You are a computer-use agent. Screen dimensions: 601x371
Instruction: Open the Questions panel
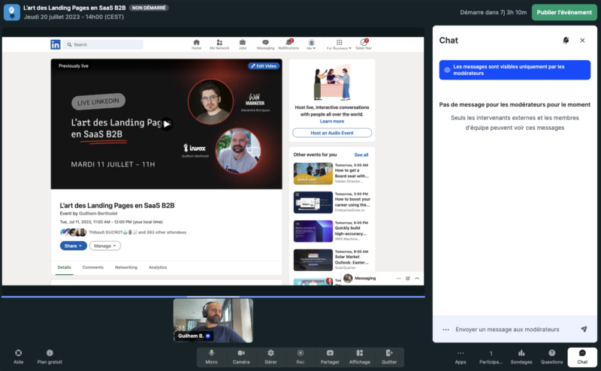pyautogui.click(x=551, y=357)
